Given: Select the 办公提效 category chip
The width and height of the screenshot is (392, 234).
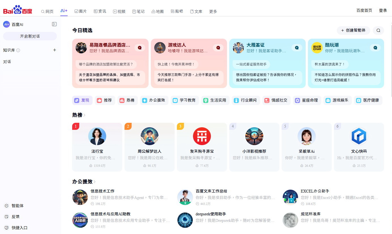Looking at the screenshot, I should [154, 100].
